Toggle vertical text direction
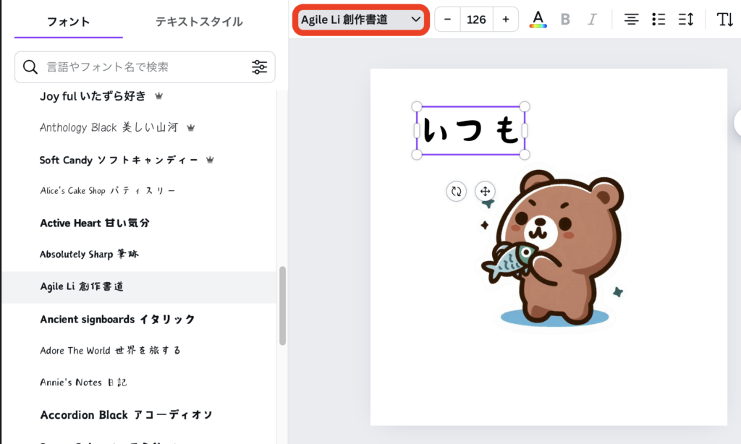The width and height of the screenshot is (741, 444). point(724,20)
